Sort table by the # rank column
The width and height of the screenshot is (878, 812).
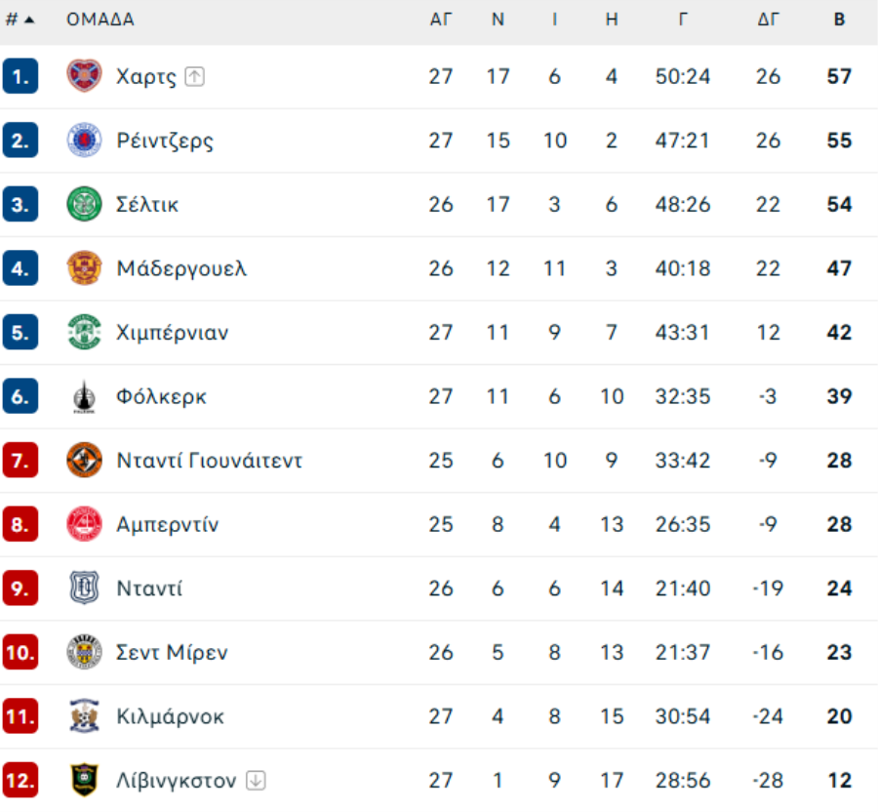point(20,20)
